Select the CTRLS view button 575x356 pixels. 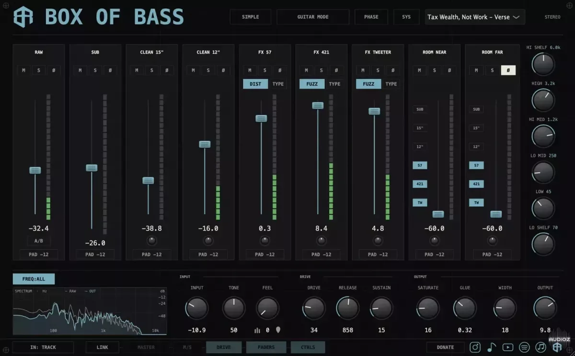click(308, 347)
